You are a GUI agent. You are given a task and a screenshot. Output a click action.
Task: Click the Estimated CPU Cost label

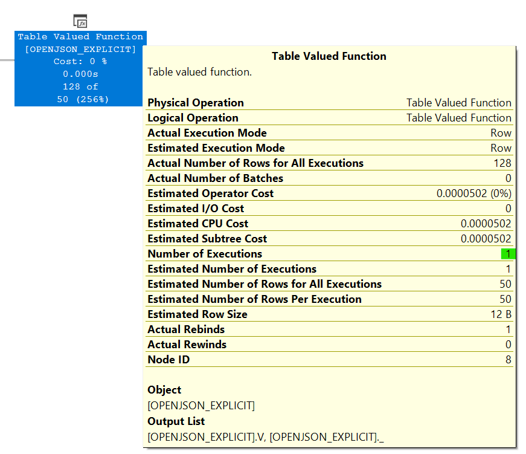[x=197, y=224]
